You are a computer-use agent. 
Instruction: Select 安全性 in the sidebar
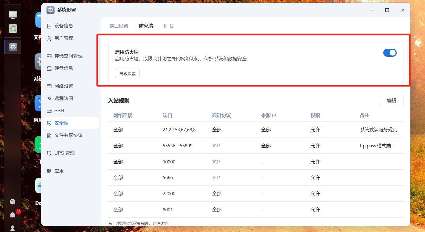pyautogui.click(x=71, y=123)
